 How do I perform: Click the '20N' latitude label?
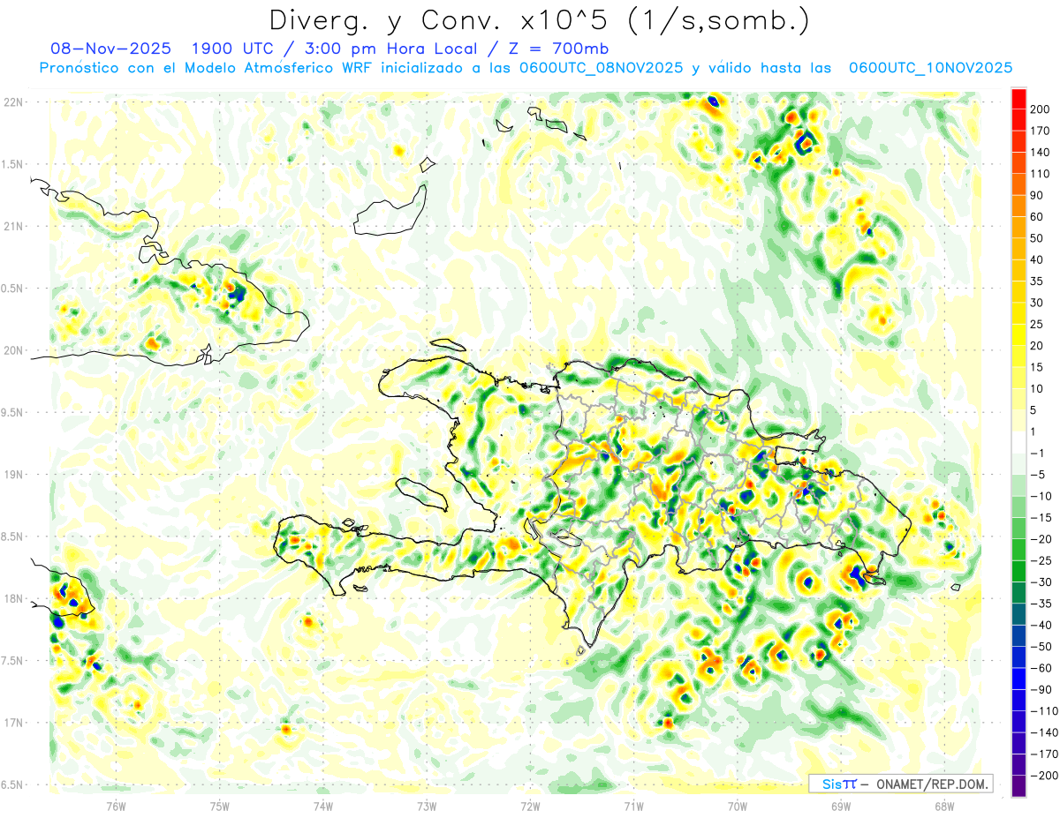point(13,350)
